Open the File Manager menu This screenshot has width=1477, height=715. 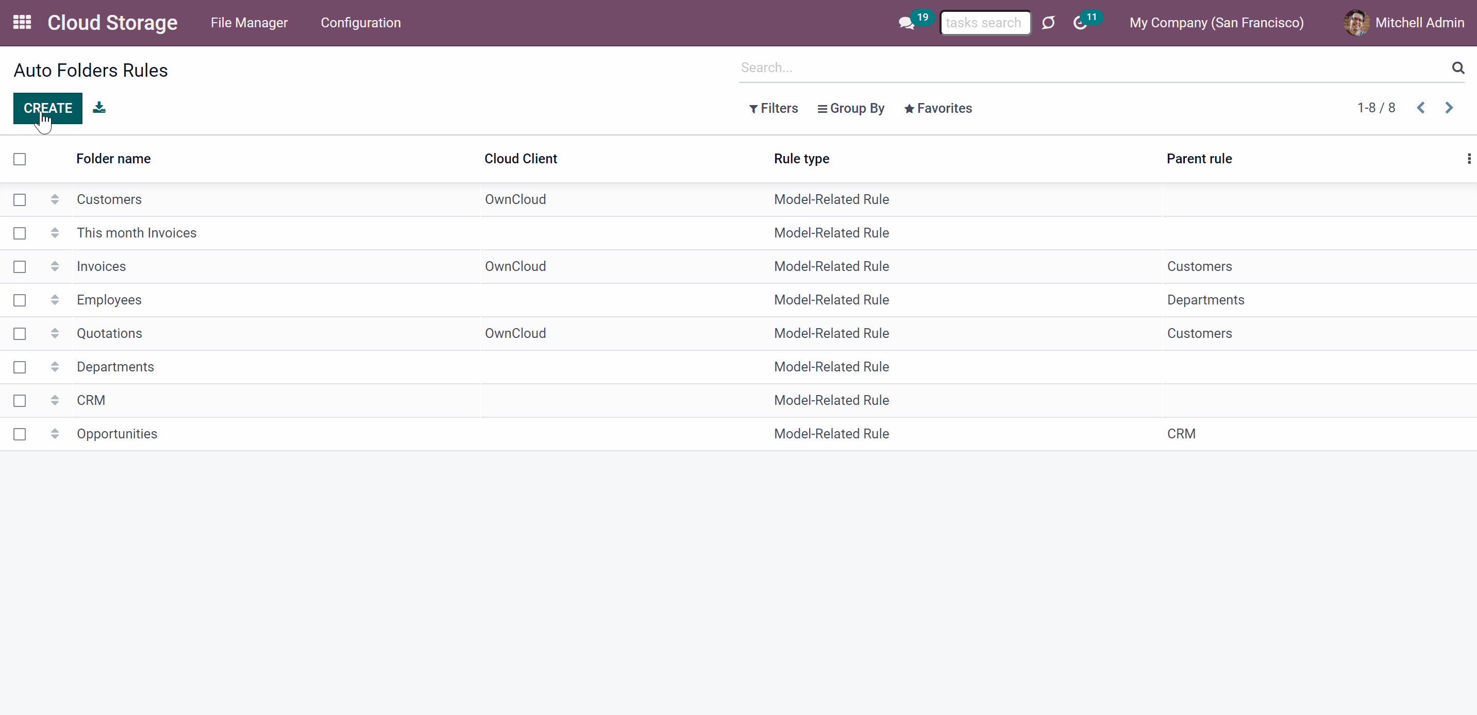point(249,23)
